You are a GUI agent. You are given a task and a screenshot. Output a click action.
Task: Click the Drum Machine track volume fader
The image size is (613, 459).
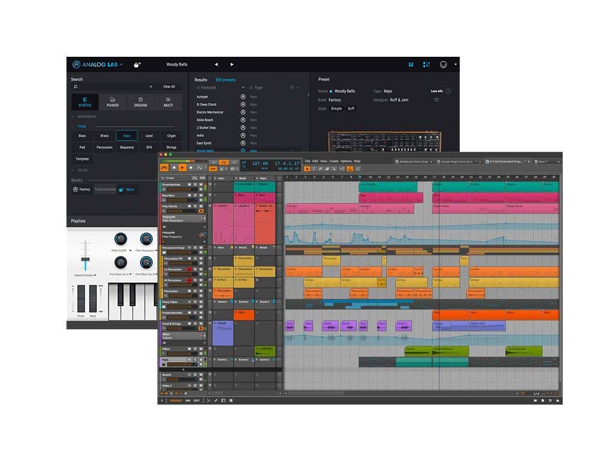(182, 189)
